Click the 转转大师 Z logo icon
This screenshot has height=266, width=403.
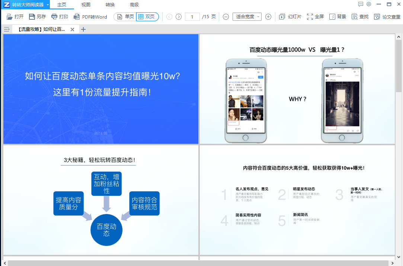(x=7, y=4)
